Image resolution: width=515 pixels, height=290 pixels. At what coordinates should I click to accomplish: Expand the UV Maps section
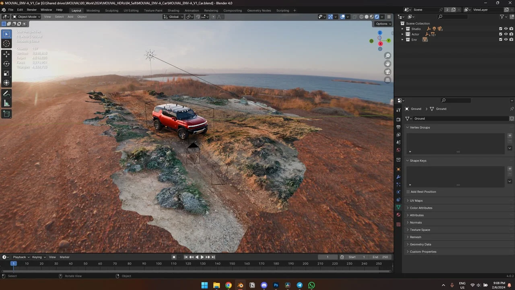point(416,200)
